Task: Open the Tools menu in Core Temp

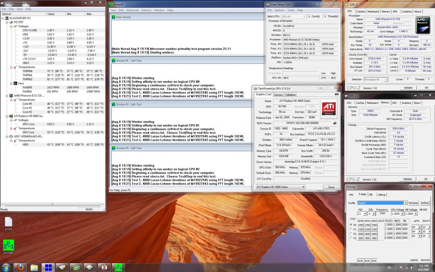Action: point(291,10)
